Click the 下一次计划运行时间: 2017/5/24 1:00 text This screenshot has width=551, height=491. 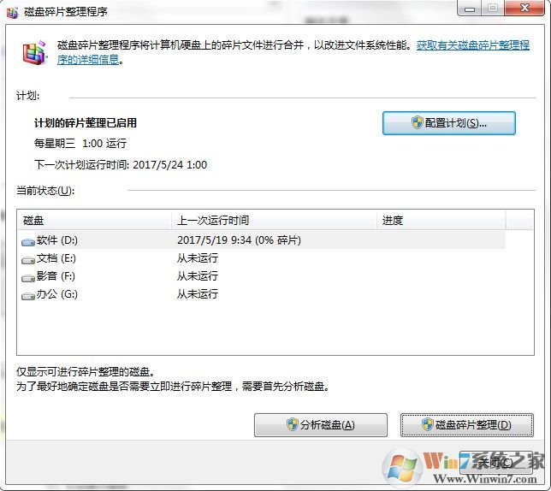tap(121, 165)
